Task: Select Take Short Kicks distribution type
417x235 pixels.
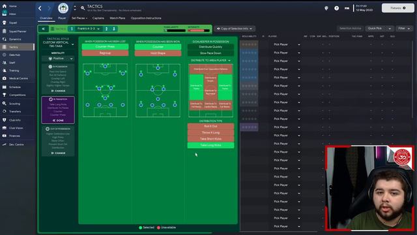Action: [210, 139]
